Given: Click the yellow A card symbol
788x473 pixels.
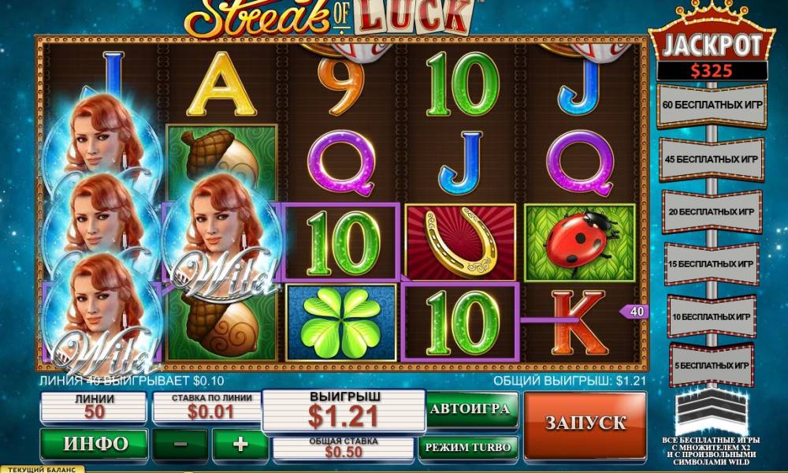Looking at the screenshot, I should pyautogui.click(x=221, y=84).
